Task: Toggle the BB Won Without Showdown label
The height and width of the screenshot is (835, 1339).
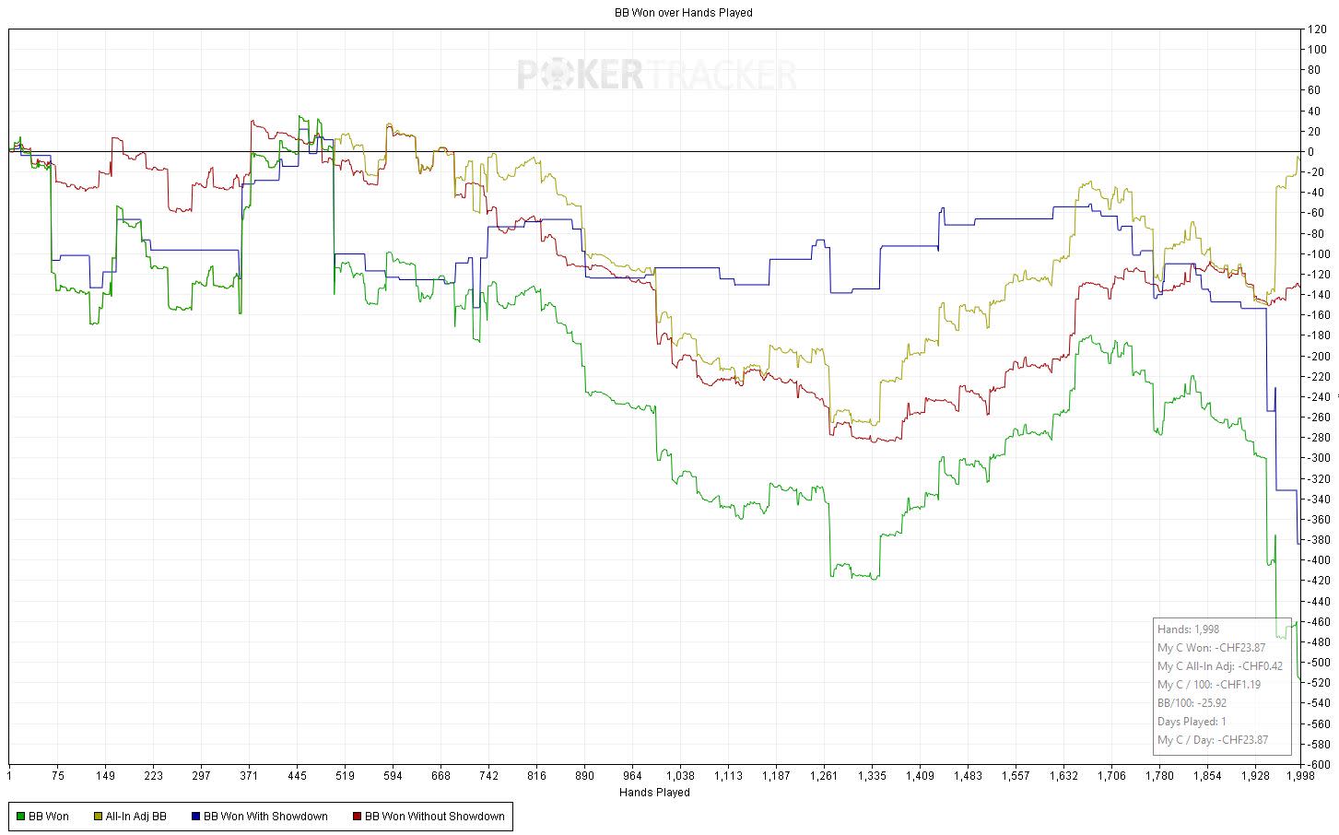Action: pyautogui.click(x=435, y=817)
